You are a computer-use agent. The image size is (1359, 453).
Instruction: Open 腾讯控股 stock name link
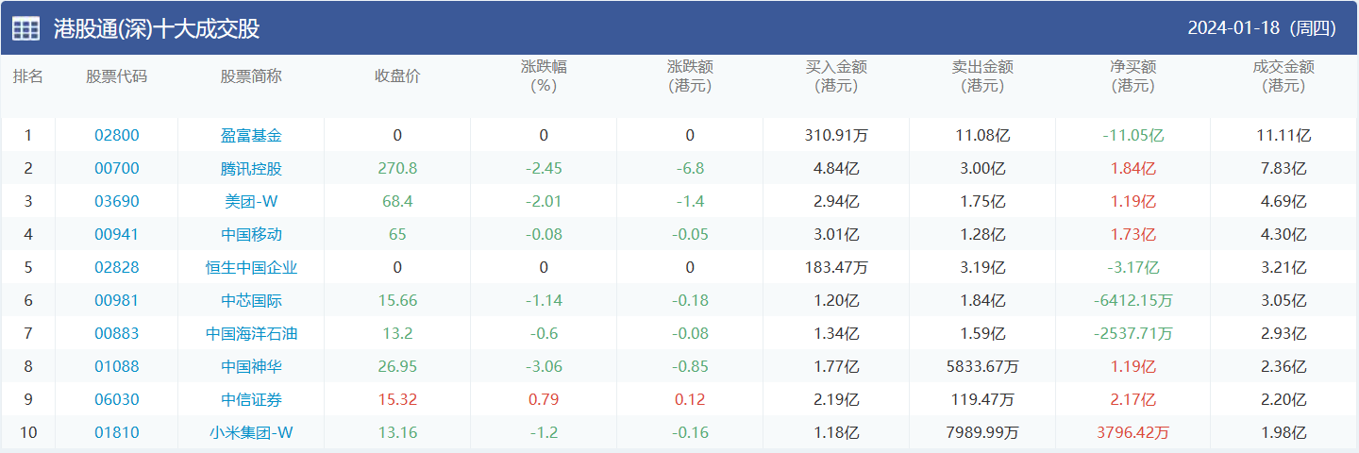[251, 168]
